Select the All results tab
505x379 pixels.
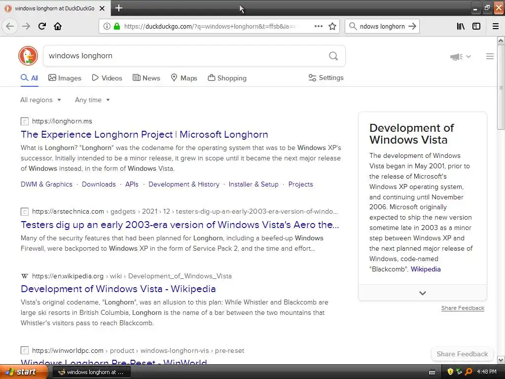[29, 78]
